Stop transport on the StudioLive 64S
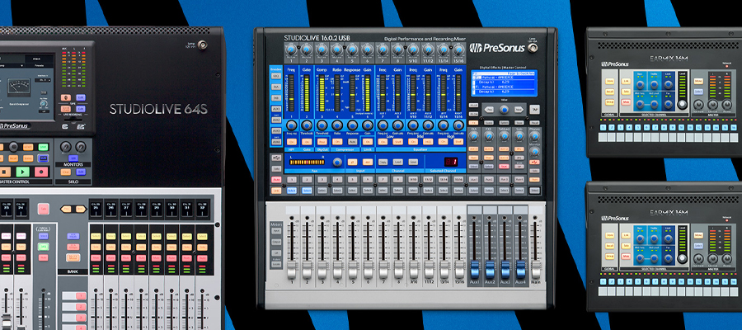 (5, 172)
